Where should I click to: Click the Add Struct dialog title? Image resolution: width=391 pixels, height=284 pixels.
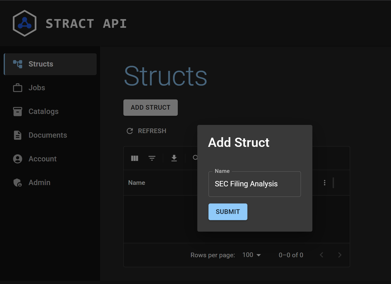(x=239, y=143)
